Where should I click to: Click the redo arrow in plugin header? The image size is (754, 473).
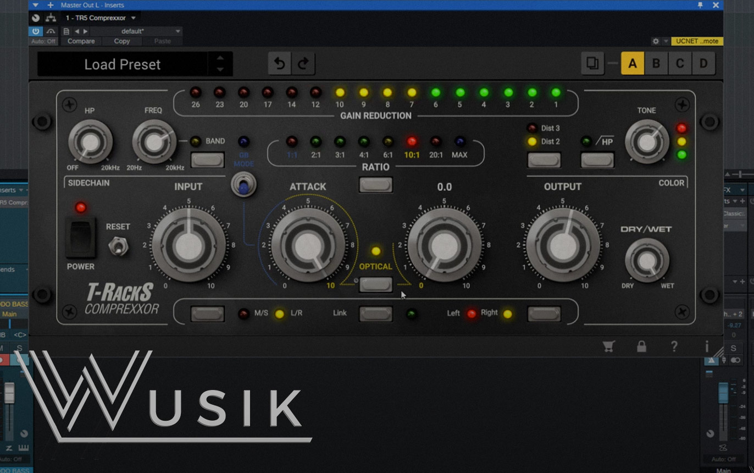303,64
